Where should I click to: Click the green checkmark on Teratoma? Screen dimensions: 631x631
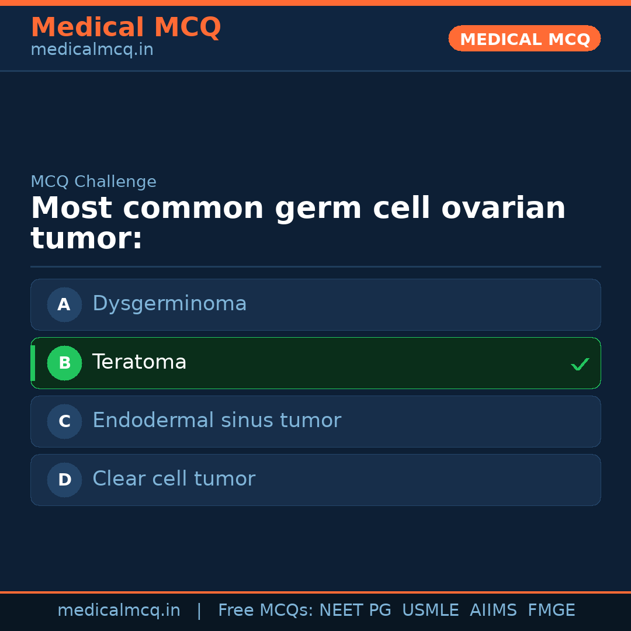pyautogui.click(x=580, y=365)
